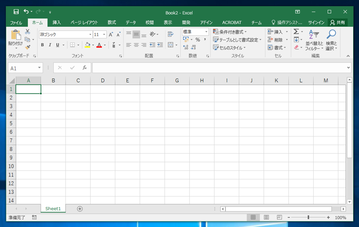The image size is (359, 227).
Task: Click the 共有 share button
Action: click(337, 22)
